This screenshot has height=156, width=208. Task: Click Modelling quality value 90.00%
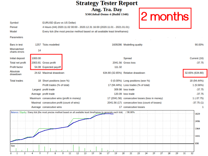199,45
